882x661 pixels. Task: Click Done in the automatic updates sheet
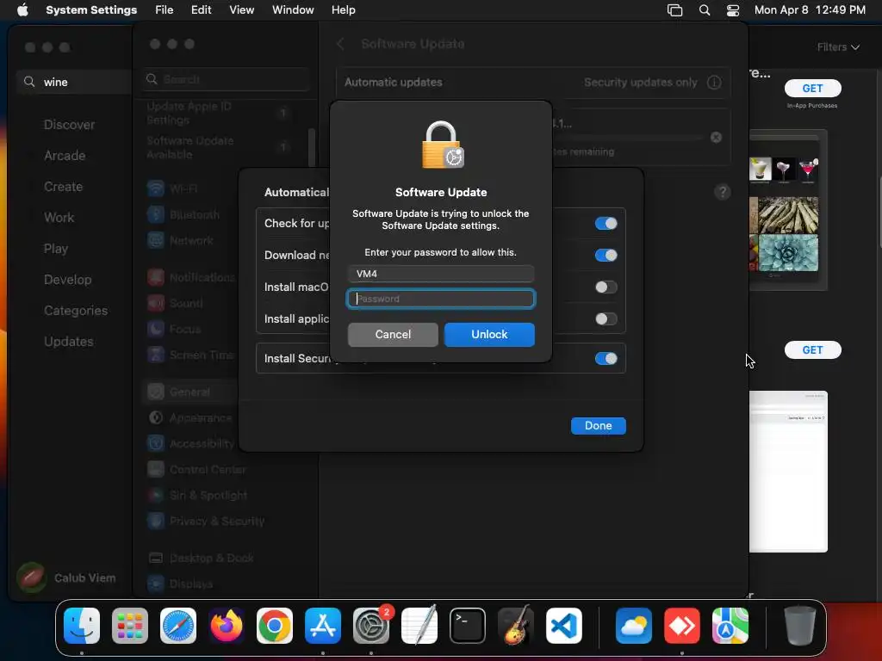(x=598, y=425)
